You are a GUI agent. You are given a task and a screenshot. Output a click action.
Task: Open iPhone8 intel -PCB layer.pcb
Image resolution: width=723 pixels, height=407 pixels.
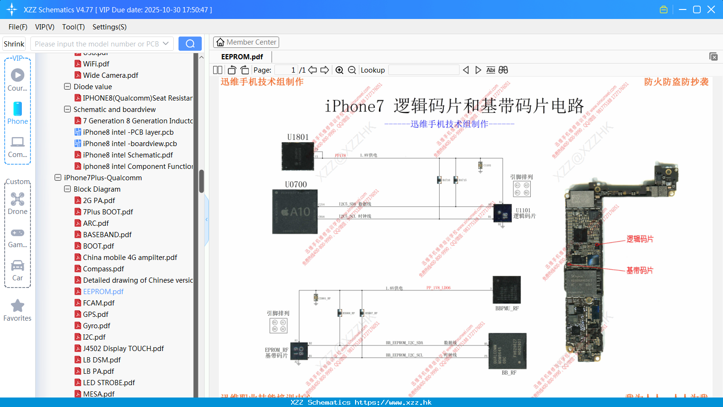[128, 132]
